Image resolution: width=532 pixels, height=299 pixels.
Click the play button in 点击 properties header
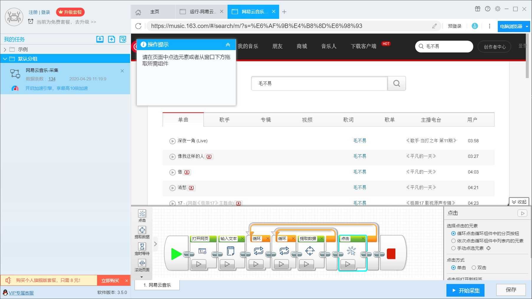pyautogui.click(x=522, y=213)
